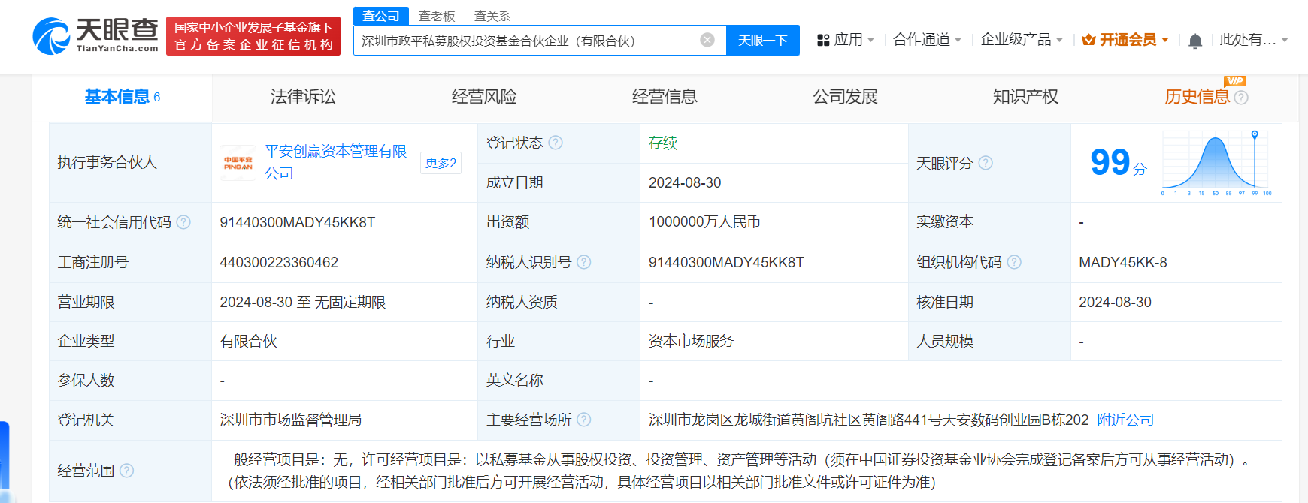Click the 天眼一下 search button
The width and height of the screenshot is (1308, 503).
pyautogui.click(x=762, y=40)
